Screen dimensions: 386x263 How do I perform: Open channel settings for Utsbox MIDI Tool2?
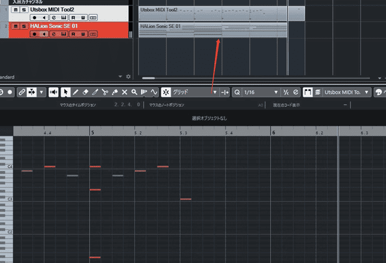coord(53,18)
